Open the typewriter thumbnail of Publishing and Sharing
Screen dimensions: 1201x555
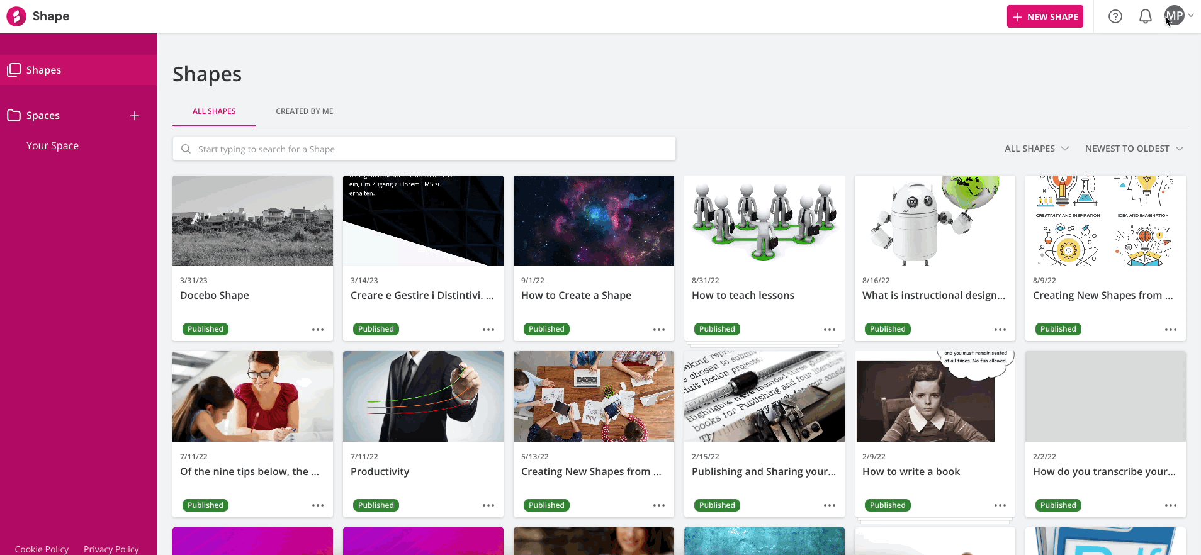[764, 396]
